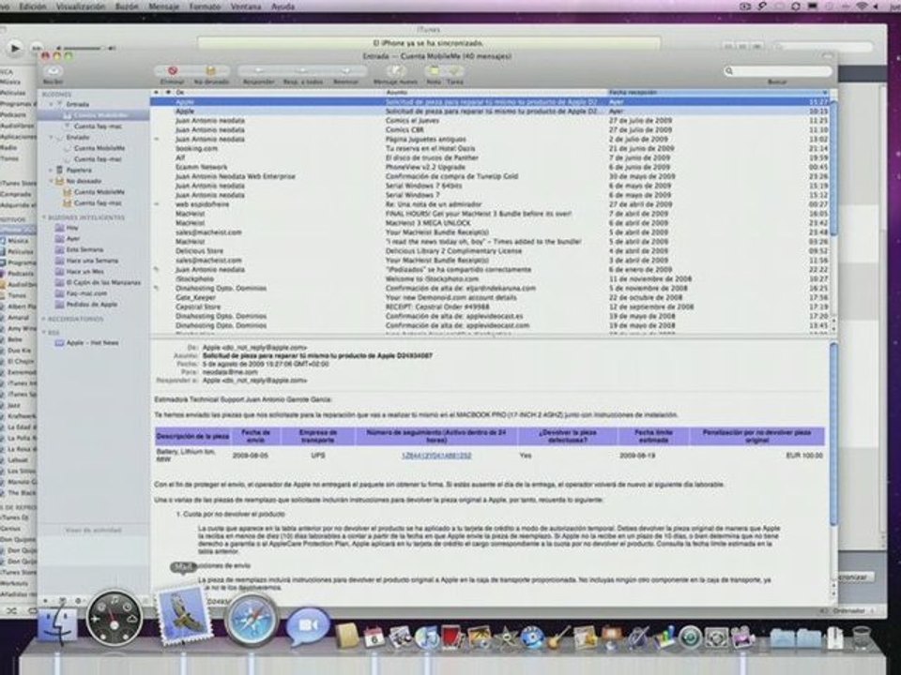Launch Safari from the Dock
901x675 pixels.
pyautogui.click(x=252, y=620)
